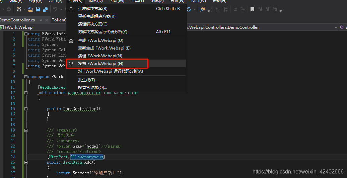Image resolution: width=347 pixels, height=178 pixels.
Task: Click the undo arrow icon
Action: (x=55, y=9)
